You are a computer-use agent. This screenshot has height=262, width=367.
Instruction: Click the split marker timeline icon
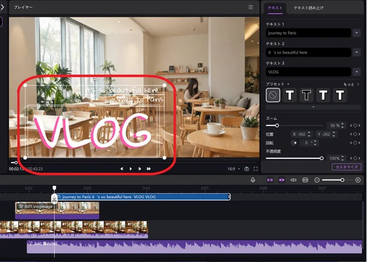tap(293, 180)
